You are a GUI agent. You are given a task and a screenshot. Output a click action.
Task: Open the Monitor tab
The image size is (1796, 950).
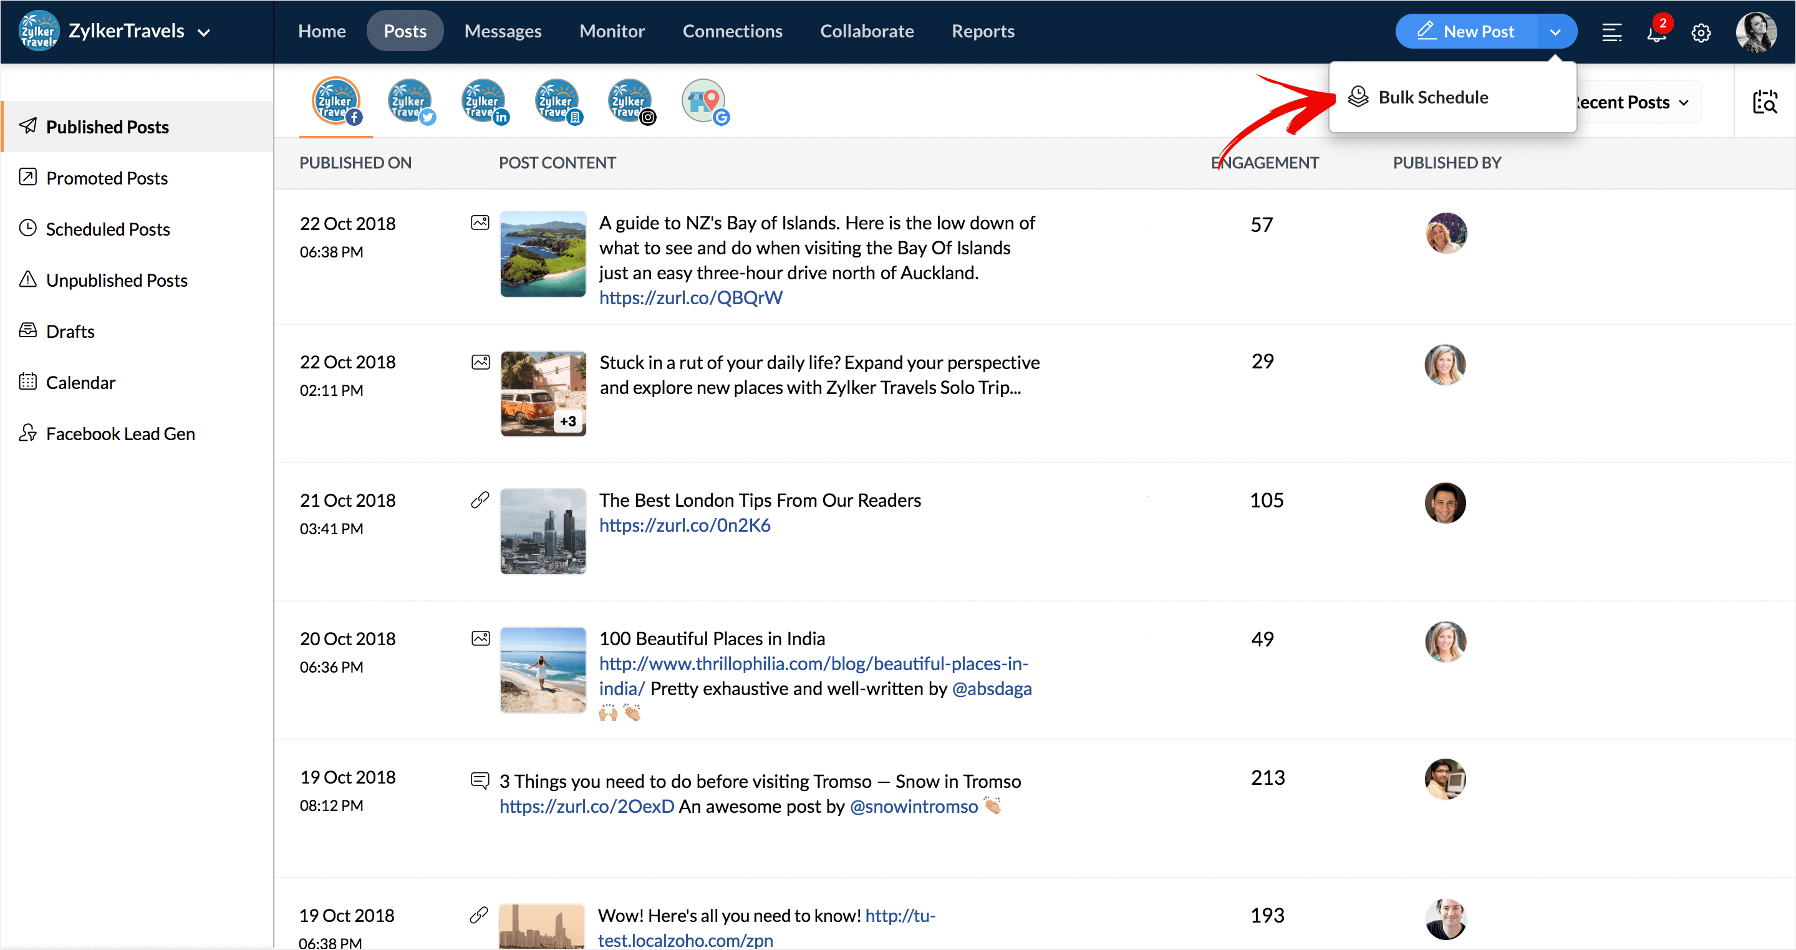click(611, 31)
